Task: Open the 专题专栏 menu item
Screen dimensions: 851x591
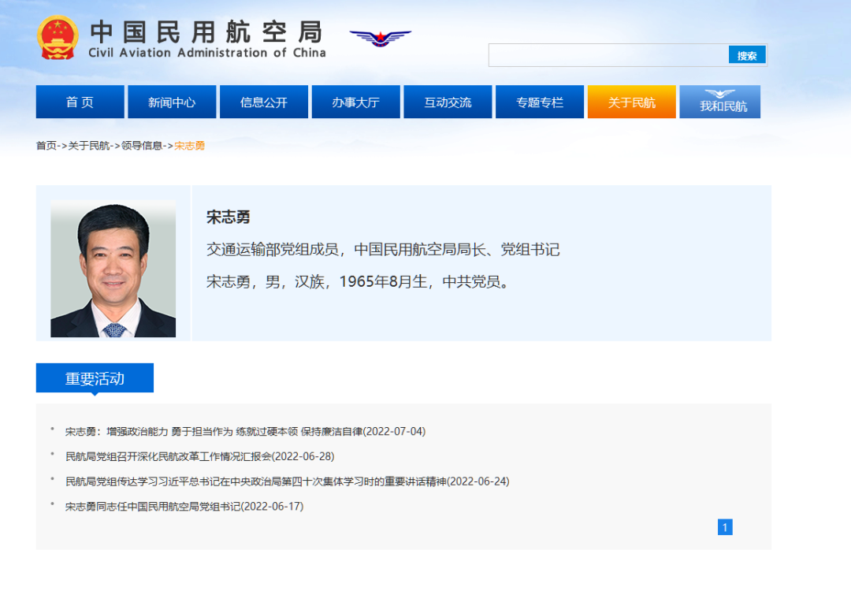Action: (x=540, y=102)
